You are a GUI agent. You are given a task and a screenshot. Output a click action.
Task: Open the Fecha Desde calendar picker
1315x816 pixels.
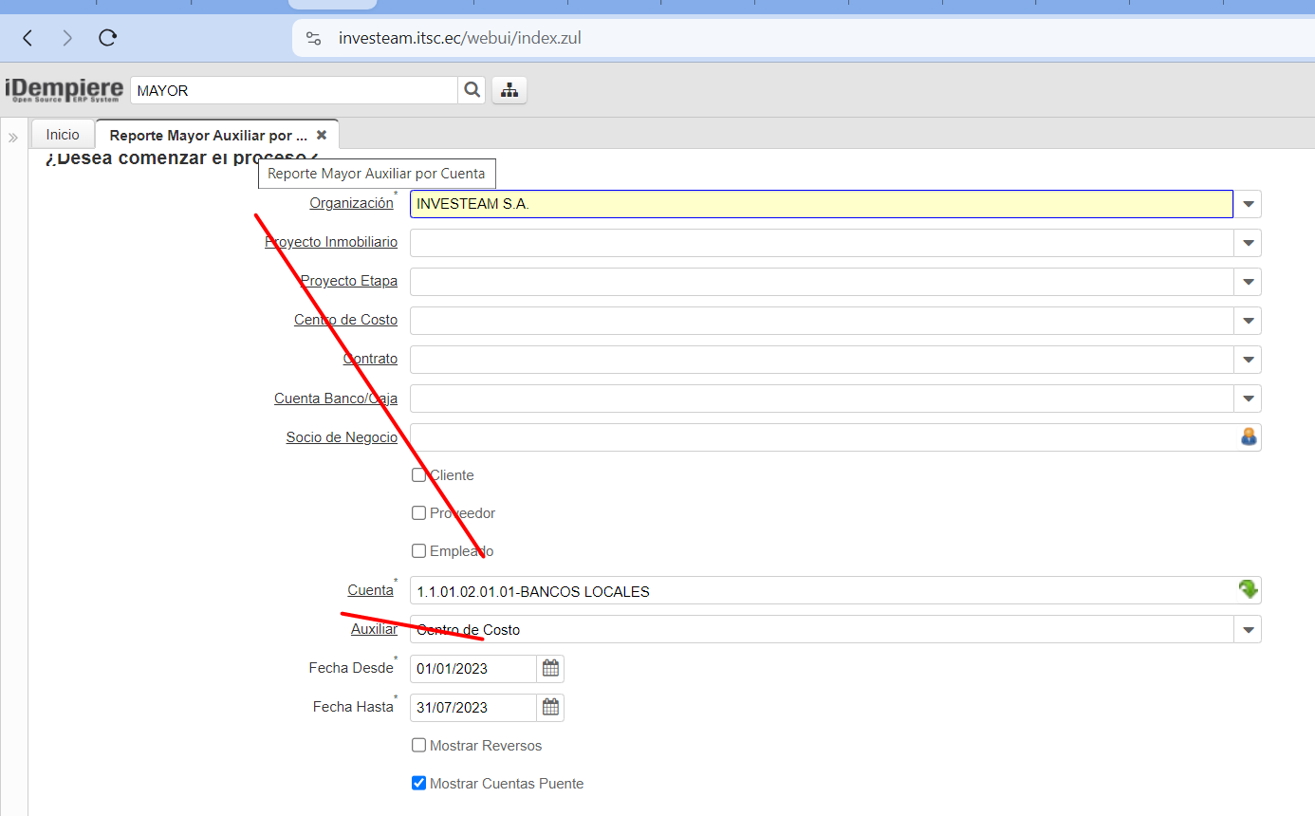click(550, 669)
